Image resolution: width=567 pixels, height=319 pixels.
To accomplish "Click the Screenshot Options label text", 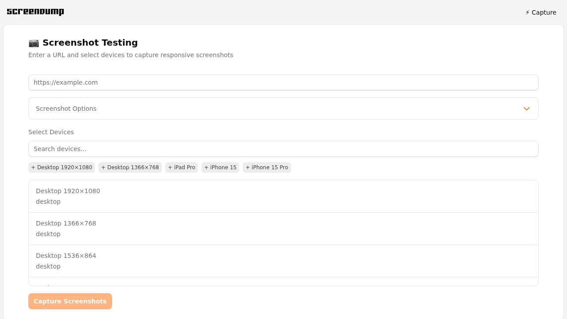I will (x=66, y=109).
